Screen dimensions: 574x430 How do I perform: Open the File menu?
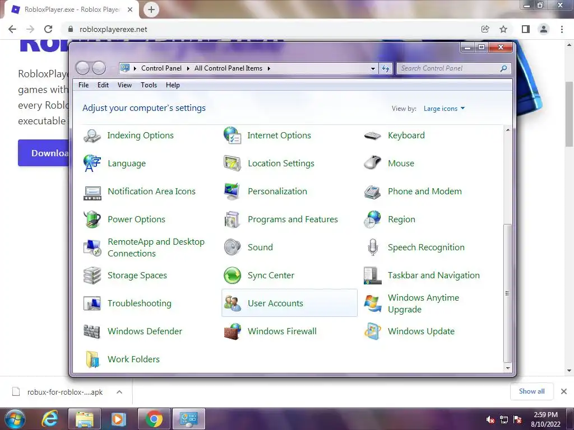(84, 85)
